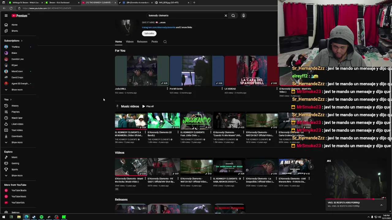The height and width of the screenshot is (220, 392).
Task: Open the mini player video thumbnail
Action: [355, 179]
